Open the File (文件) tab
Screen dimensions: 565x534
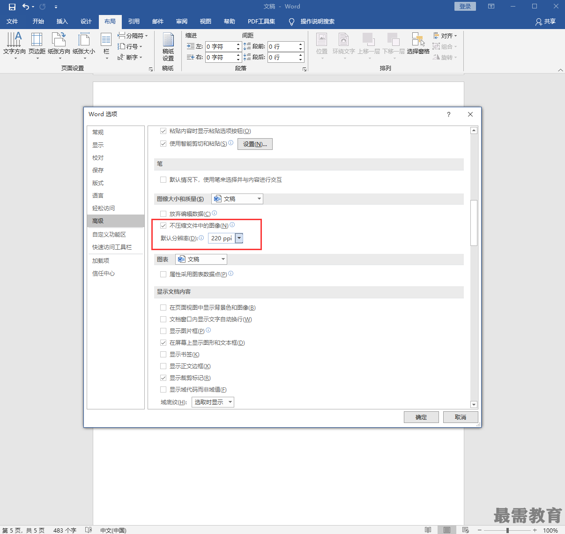(12, 22)
